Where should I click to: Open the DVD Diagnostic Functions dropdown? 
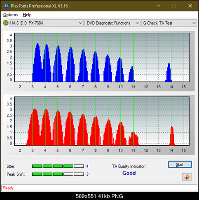(112, 23)
